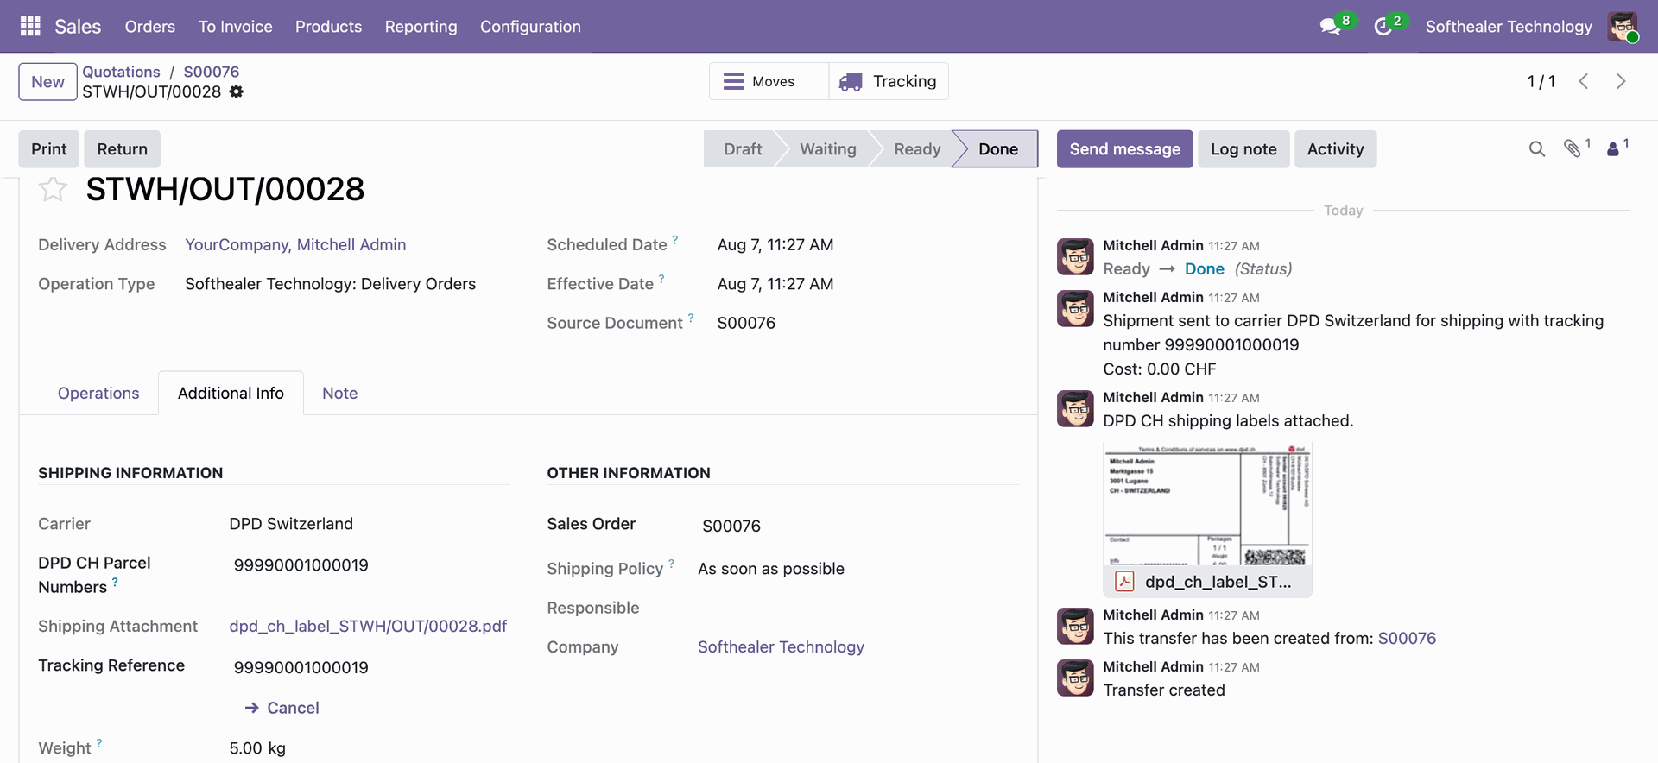Open the Orders menu
This screenshot has height=763, width=1658.
(150, 27)
